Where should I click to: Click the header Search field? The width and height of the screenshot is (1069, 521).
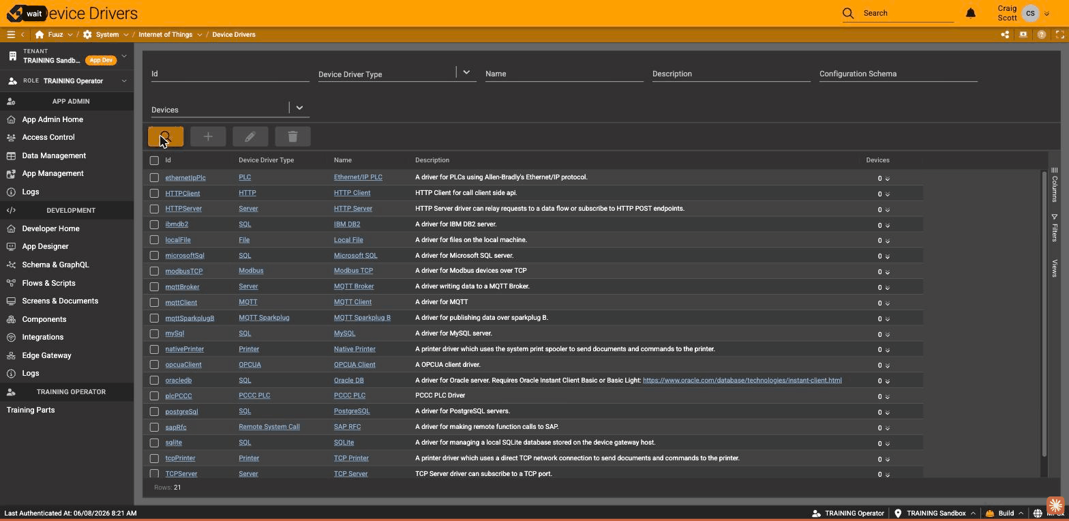(907, 13)
